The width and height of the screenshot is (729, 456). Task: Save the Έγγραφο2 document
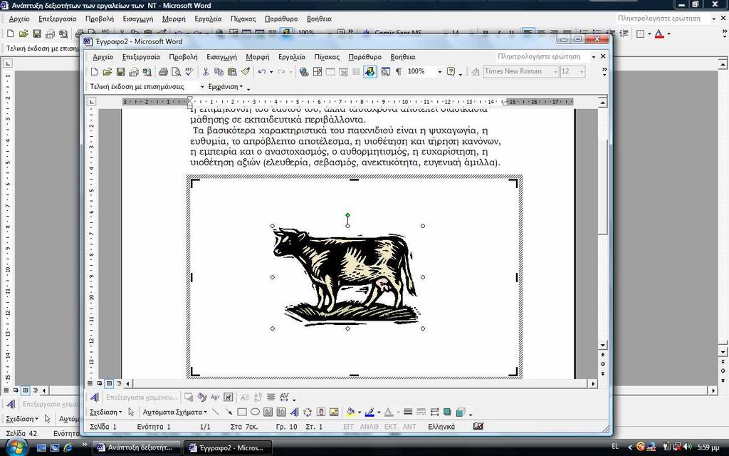[x=120, y=72]
